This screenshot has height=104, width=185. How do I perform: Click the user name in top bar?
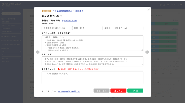coord(173,5)
